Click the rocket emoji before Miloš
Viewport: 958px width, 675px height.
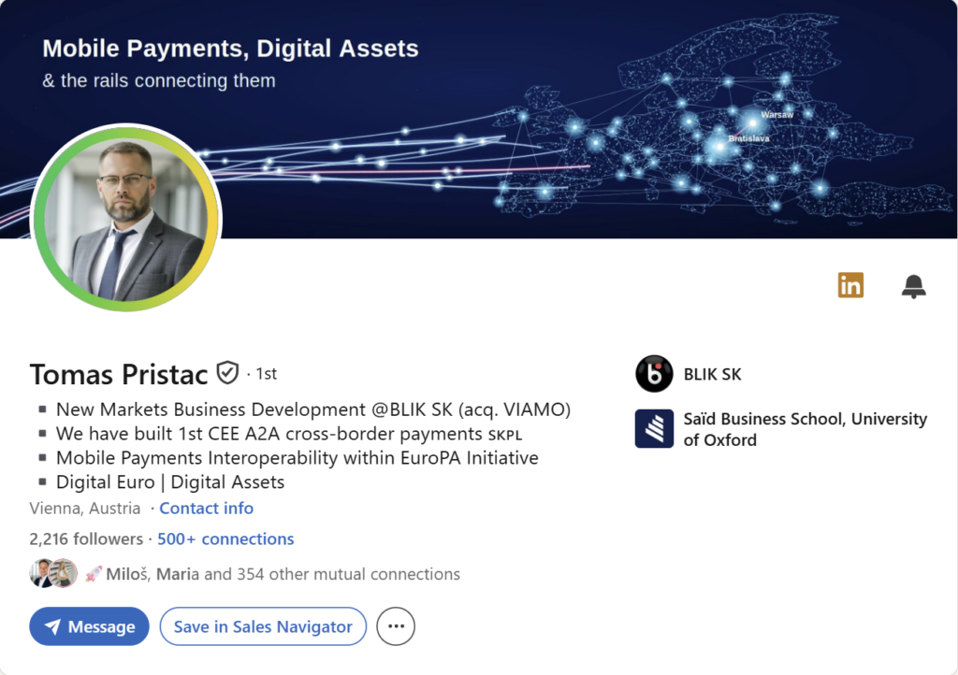(94, 574)
